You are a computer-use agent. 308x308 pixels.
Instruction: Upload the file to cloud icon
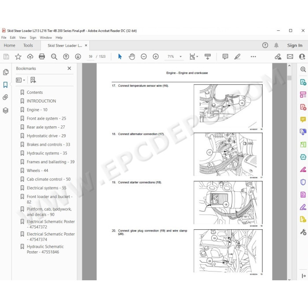30,57
